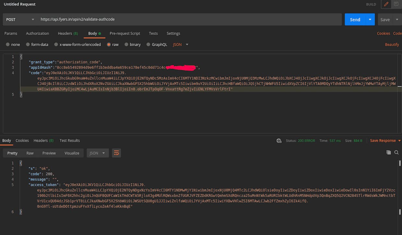Click the BUILD mode label
The width and height of the screenshot is (402, 235).
click(371, 4)
